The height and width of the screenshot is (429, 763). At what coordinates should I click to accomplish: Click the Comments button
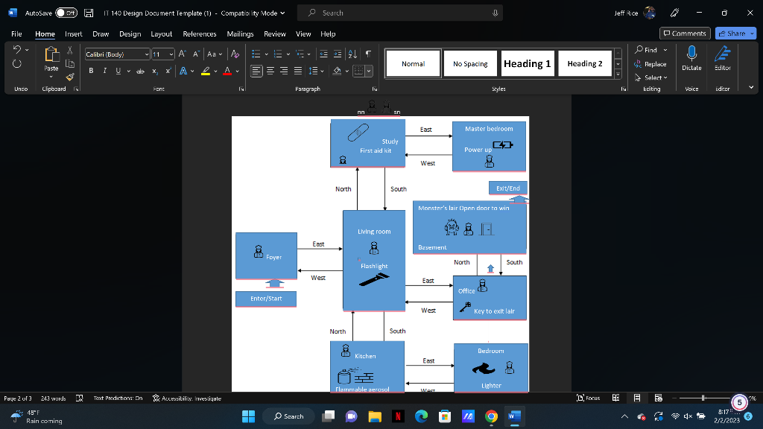pyautogui.click(x=685, y=34)
